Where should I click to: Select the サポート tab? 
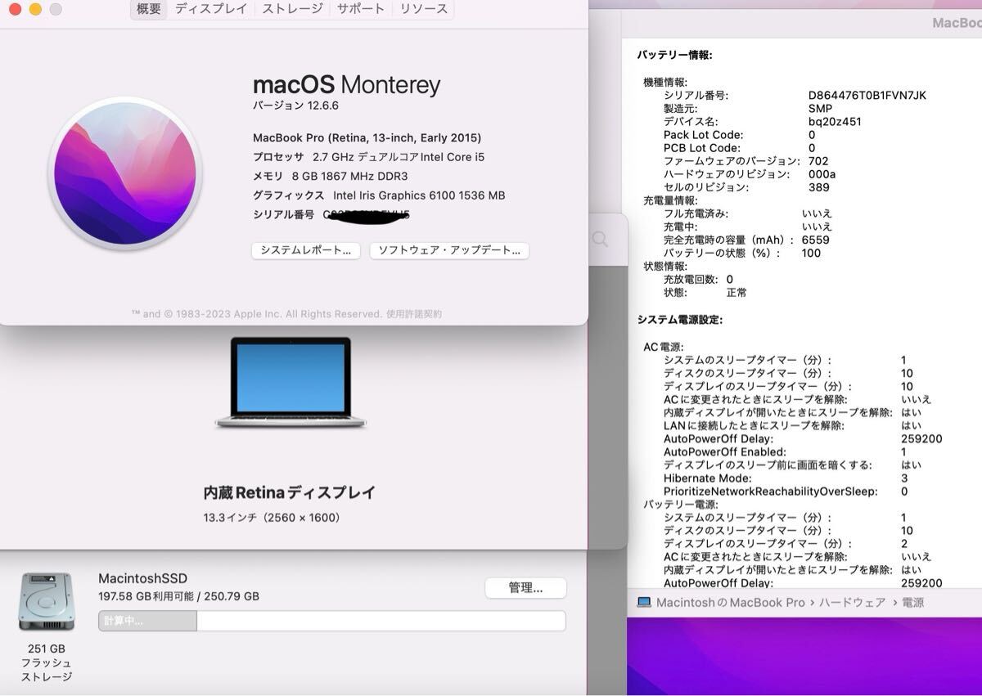[361, 9]
